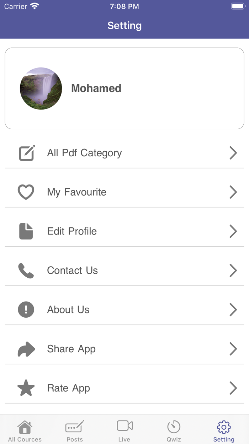Expand the chevron beside Rate App

pos(233,388)
